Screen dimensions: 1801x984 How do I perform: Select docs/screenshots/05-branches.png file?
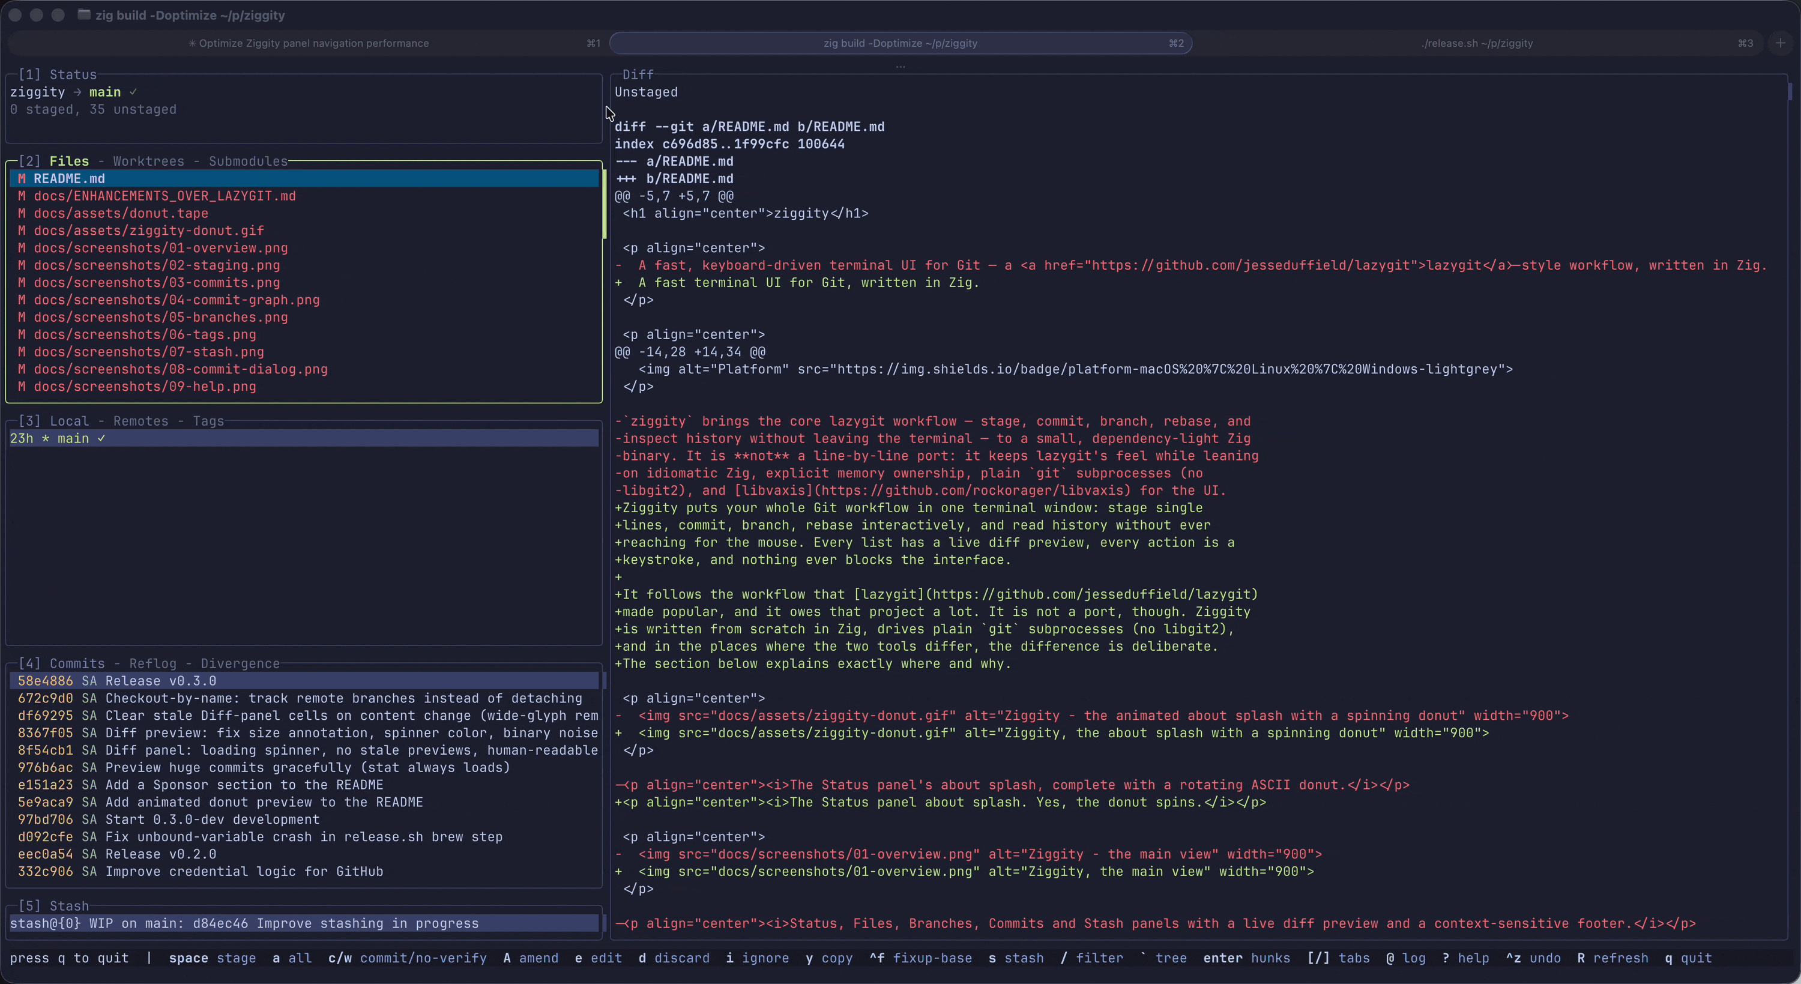pyautogui.click(x=304, y=317)
